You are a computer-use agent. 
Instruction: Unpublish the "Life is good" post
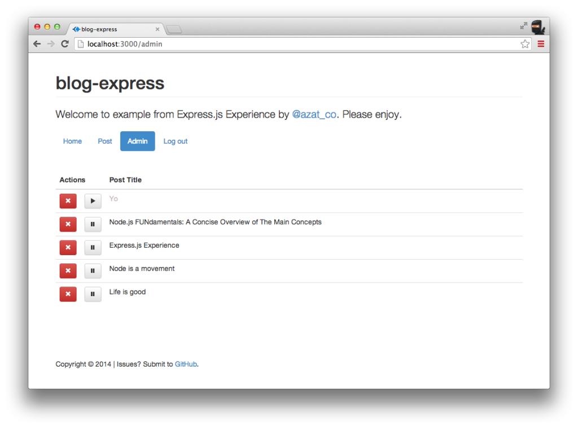coord(93,294)
